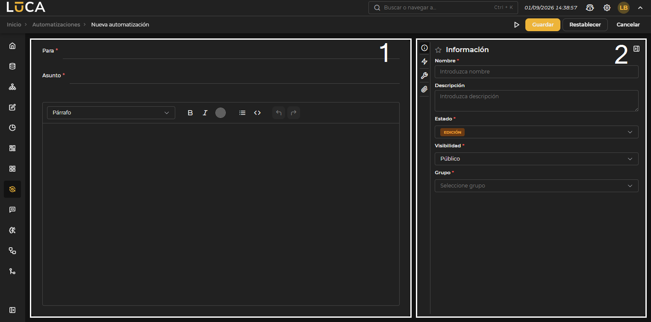
Task: Open the connected squares workflow icon in sidebar
Action: pyautogui.click(x=12, y=251)
